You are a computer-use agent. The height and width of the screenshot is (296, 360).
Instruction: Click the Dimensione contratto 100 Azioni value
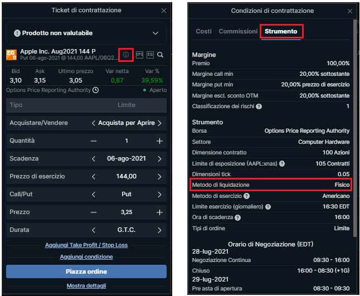click(x=336, y=153)
